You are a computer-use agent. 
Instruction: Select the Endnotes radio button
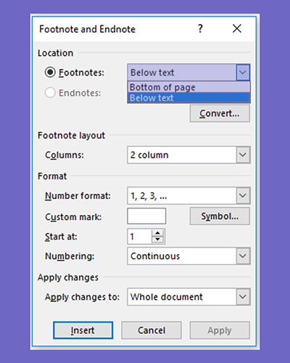pos(50,93)
